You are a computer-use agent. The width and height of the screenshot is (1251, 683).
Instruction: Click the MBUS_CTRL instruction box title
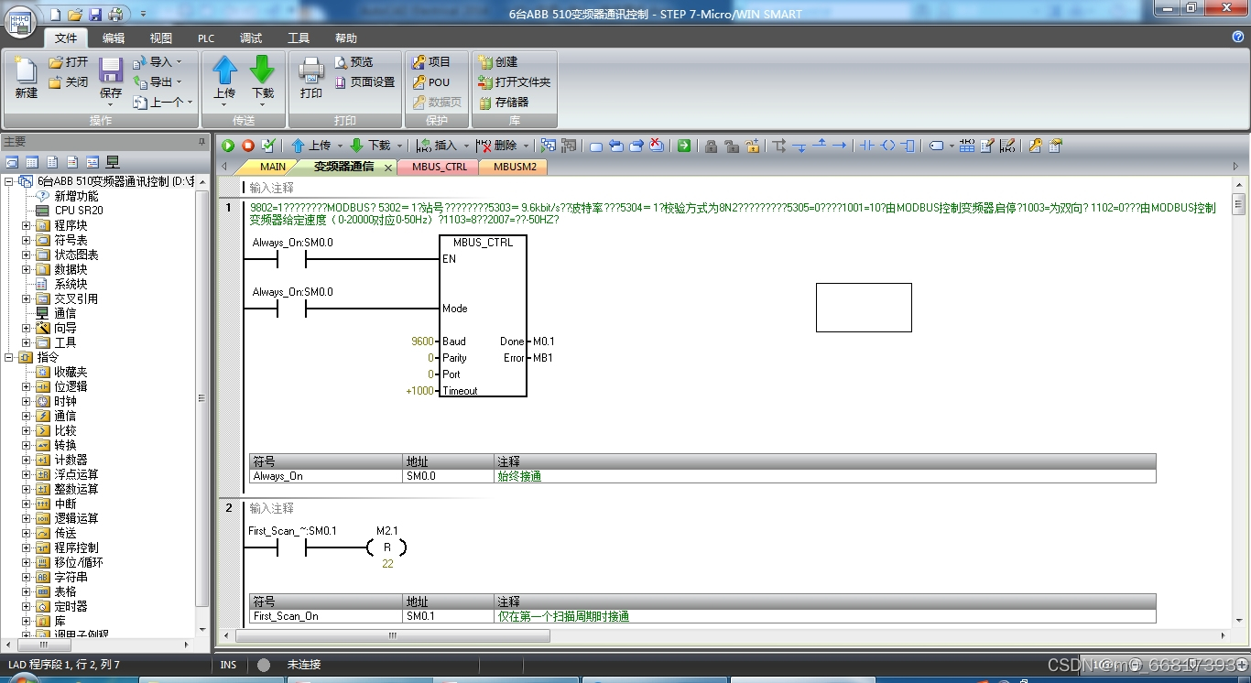tap(484, 243)
